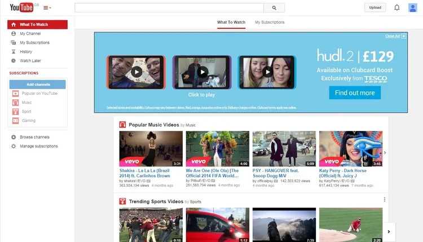Open the Trending Sports Videos heading

[x=156, y=201]
